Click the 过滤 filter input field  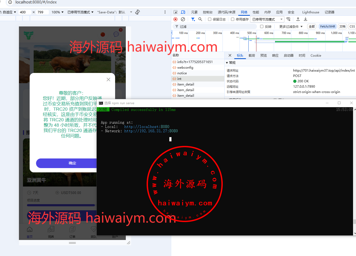tap(216, 26)
